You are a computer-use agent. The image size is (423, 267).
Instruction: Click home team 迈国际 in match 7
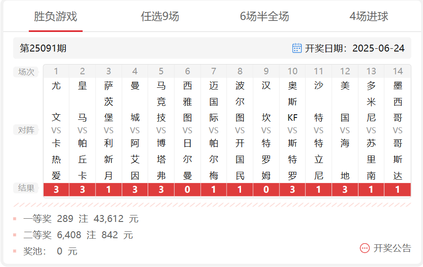point(214,101)
